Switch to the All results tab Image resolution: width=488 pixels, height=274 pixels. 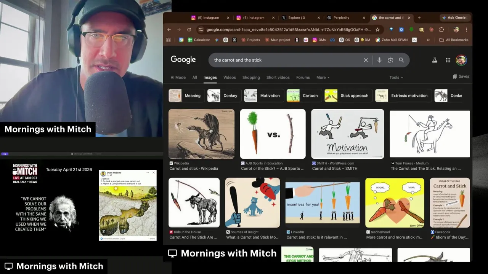click(194, 78)
